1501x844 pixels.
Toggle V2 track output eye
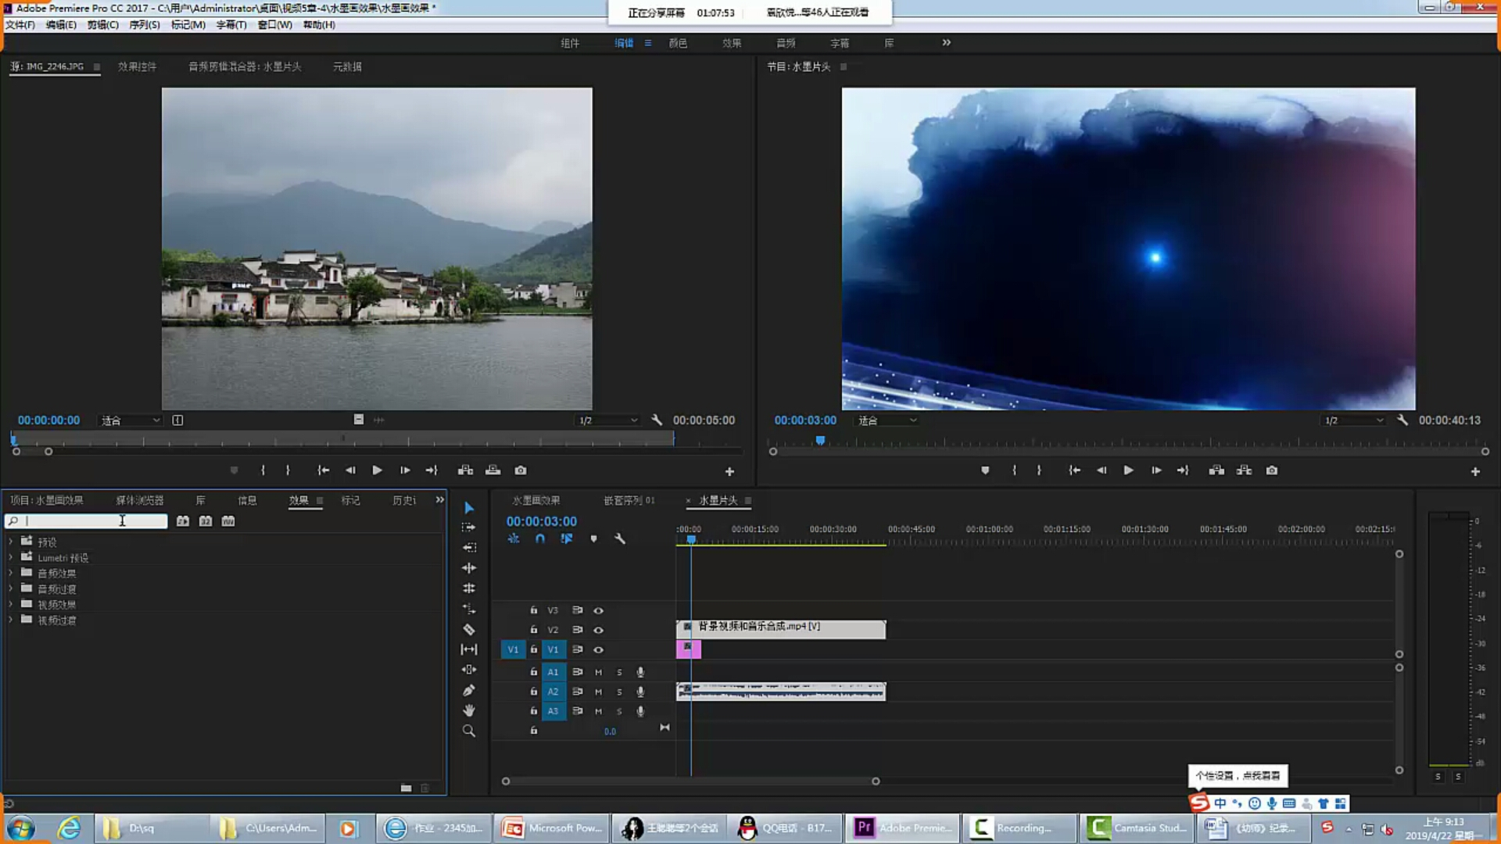[598, 630]
